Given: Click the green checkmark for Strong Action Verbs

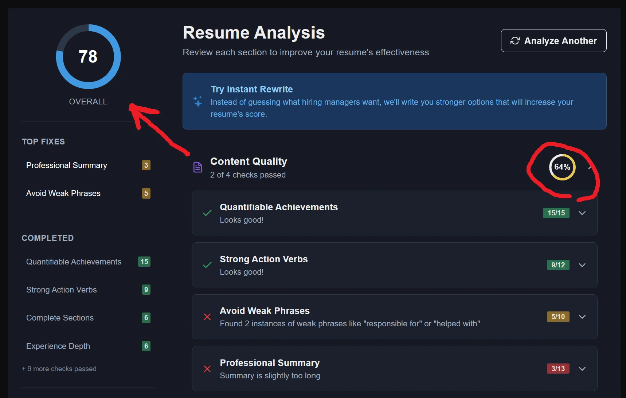Looking at the screenshot, I should (207, 265).
